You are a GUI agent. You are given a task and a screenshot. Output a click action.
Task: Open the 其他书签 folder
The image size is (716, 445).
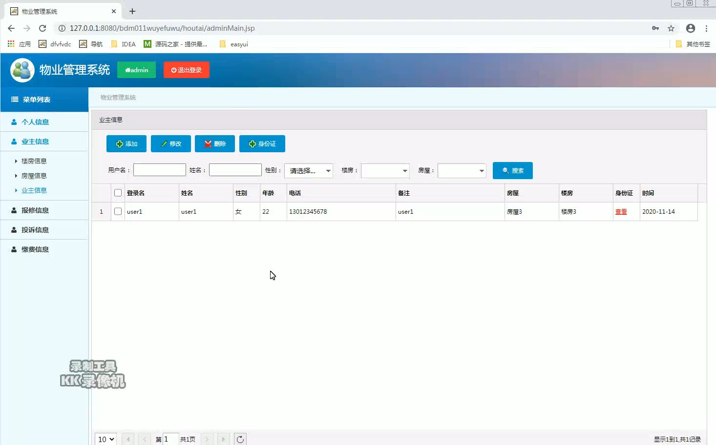(x=693, y=44)
